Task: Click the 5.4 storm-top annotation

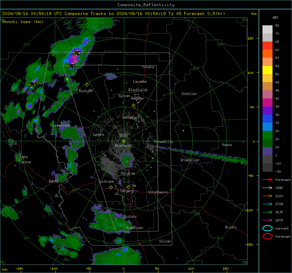Action: pos(77,53)
